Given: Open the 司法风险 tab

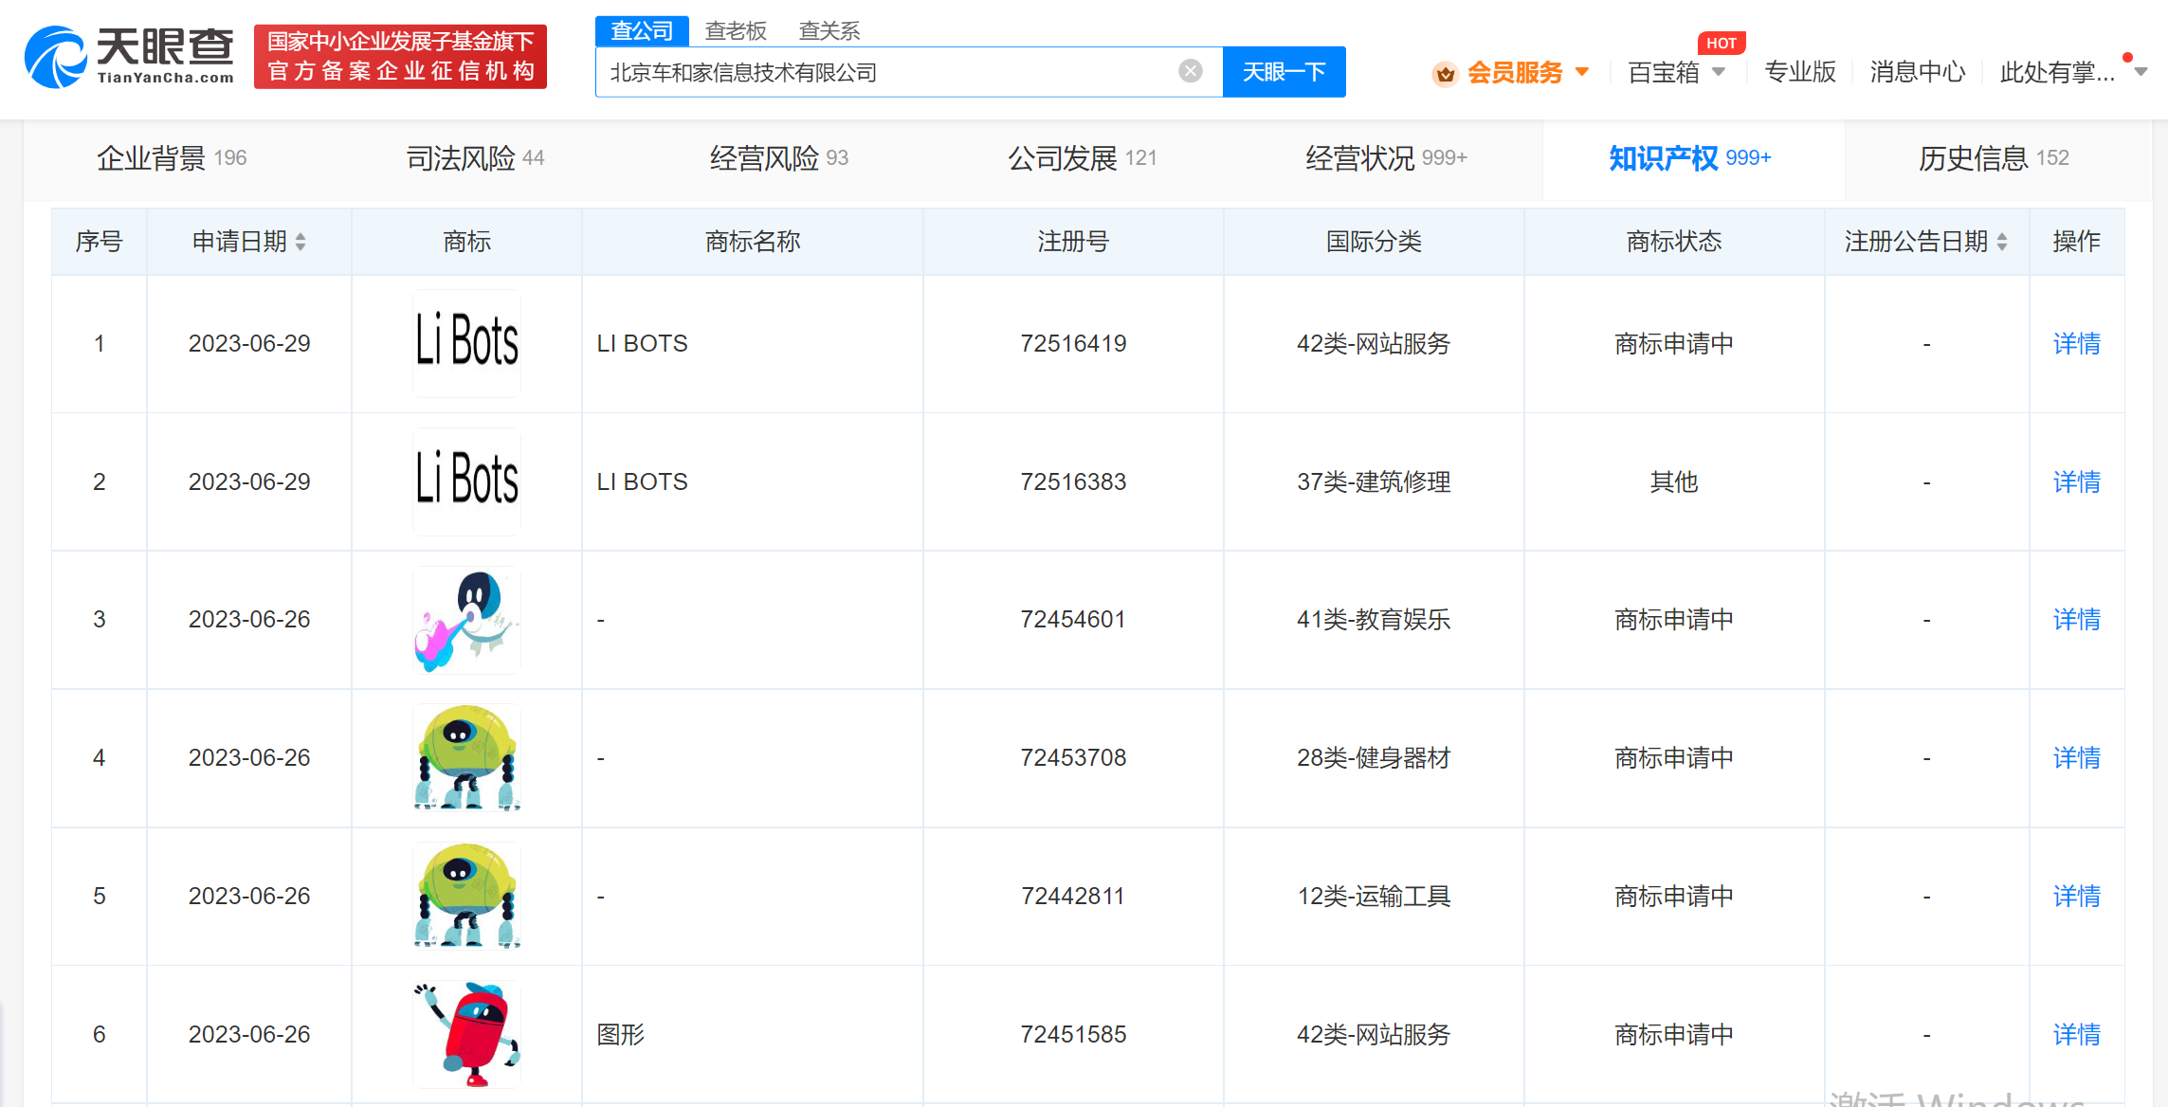Looking at the screenshot, I should pyautogui.click(x=475, y=158).
